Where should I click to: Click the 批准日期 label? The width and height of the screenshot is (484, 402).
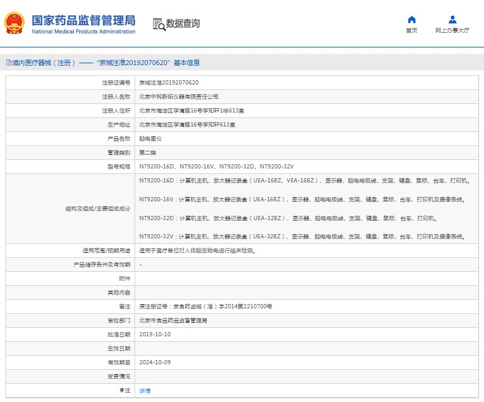[119, 334]
